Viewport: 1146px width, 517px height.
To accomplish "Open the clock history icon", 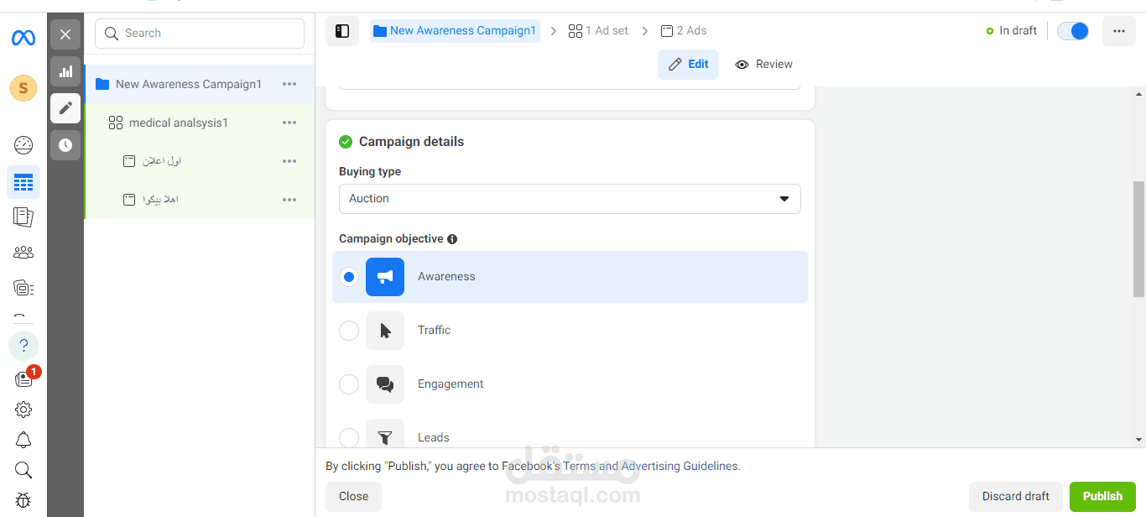I will point(65,145).
